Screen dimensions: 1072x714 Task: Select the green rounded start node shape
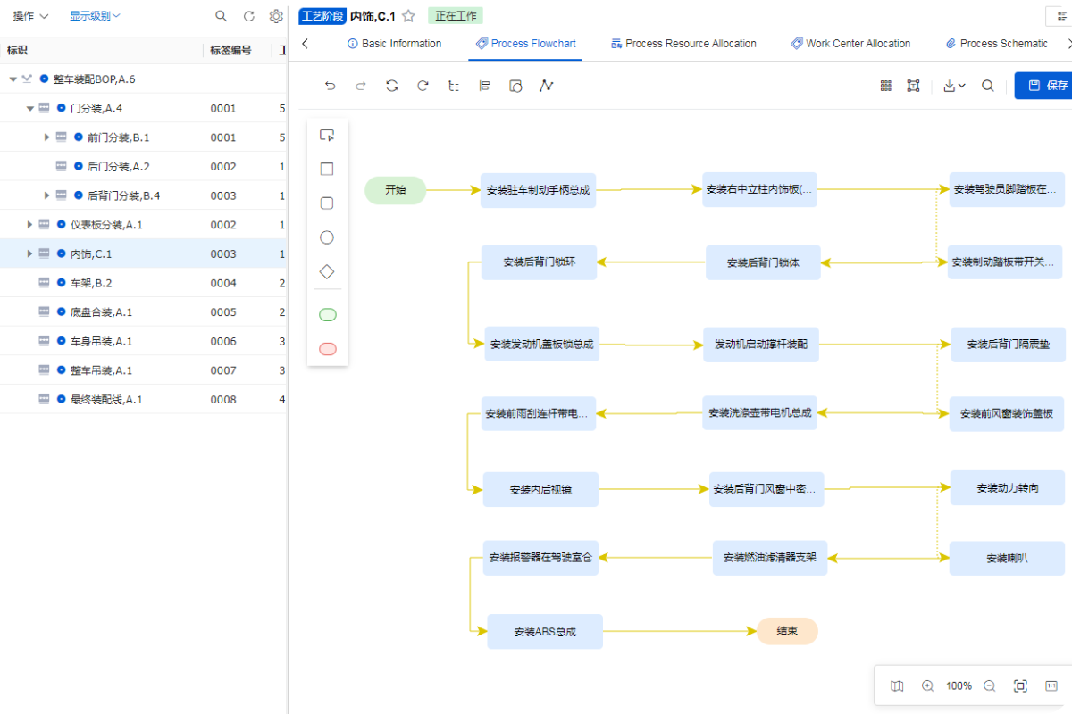pos(327,315)
